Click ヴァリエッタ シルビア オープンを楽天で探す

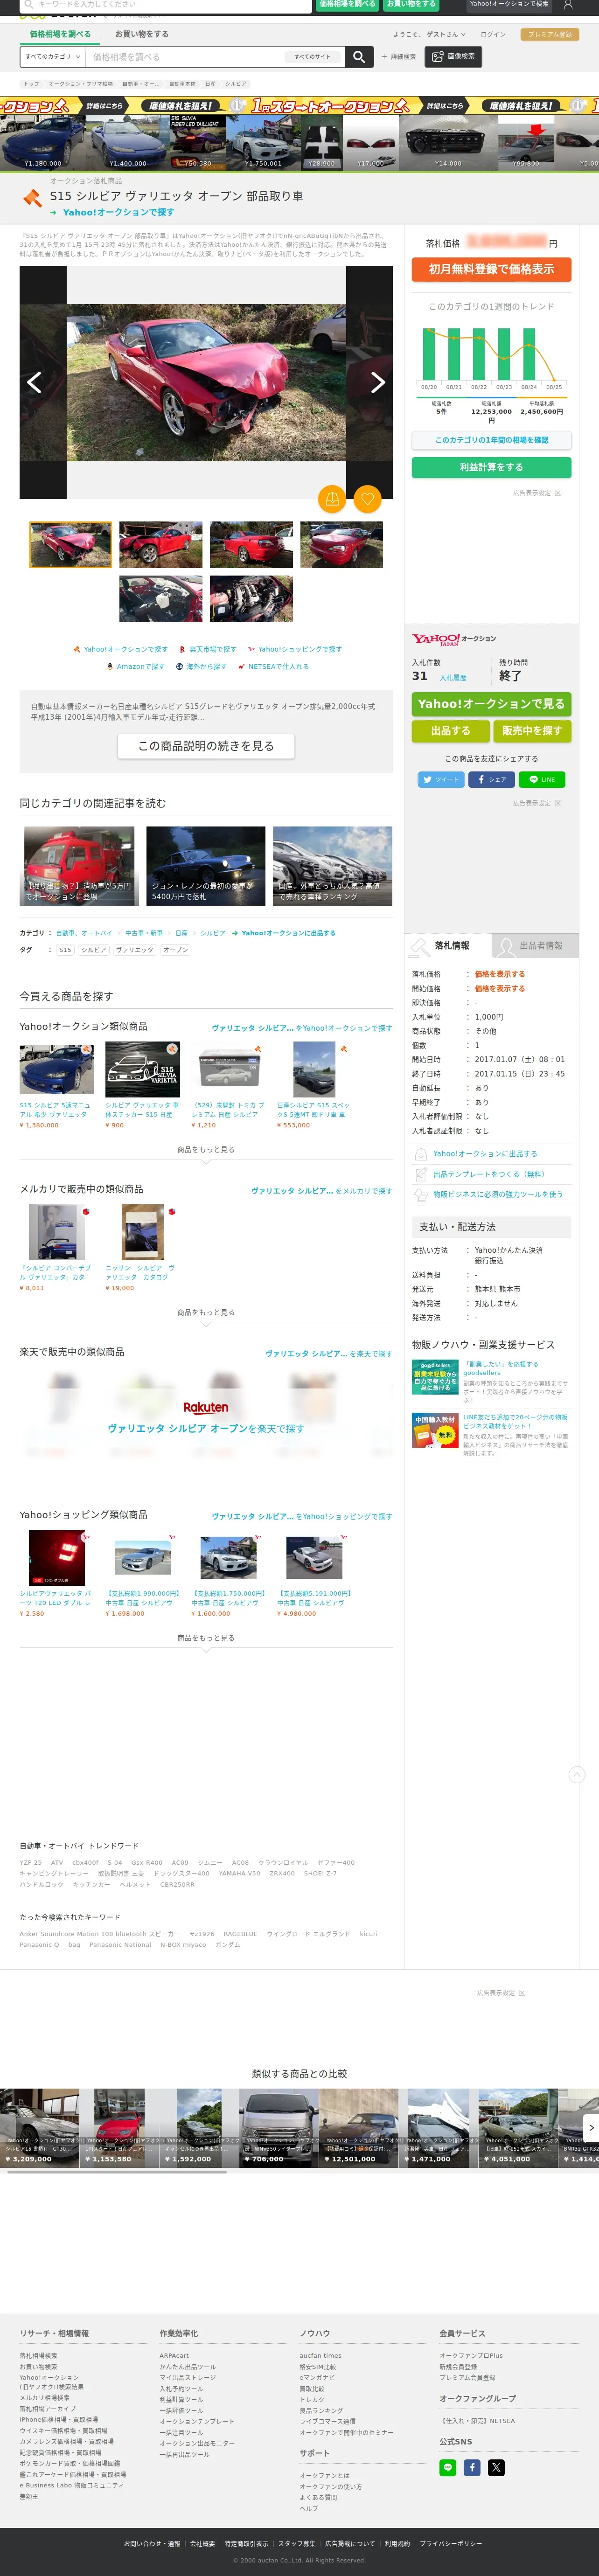point(206,1428)
